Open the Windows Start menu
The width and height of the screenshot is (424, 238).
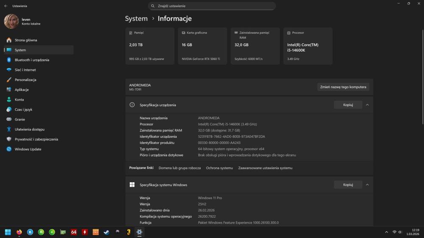tap(8, 232)
